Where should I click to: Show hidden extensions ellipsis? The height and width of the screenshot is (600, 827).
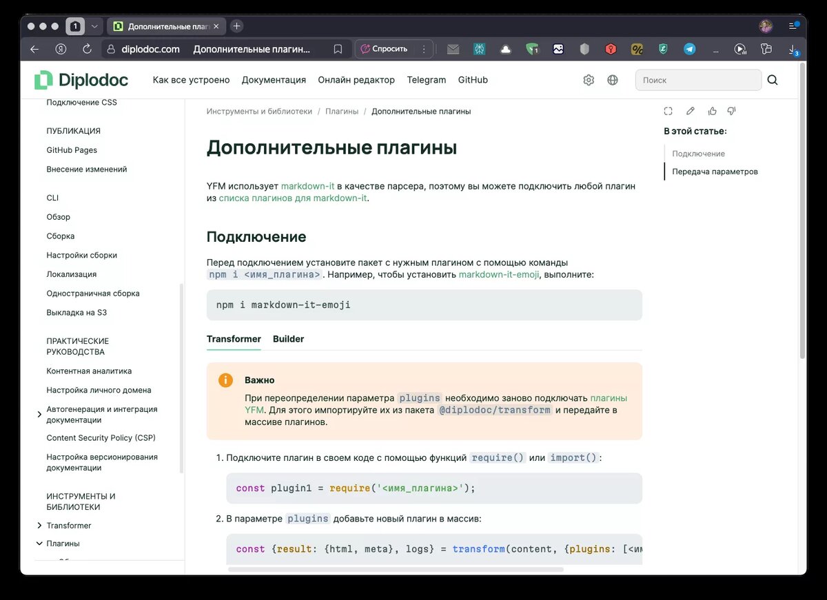(715, 50)
